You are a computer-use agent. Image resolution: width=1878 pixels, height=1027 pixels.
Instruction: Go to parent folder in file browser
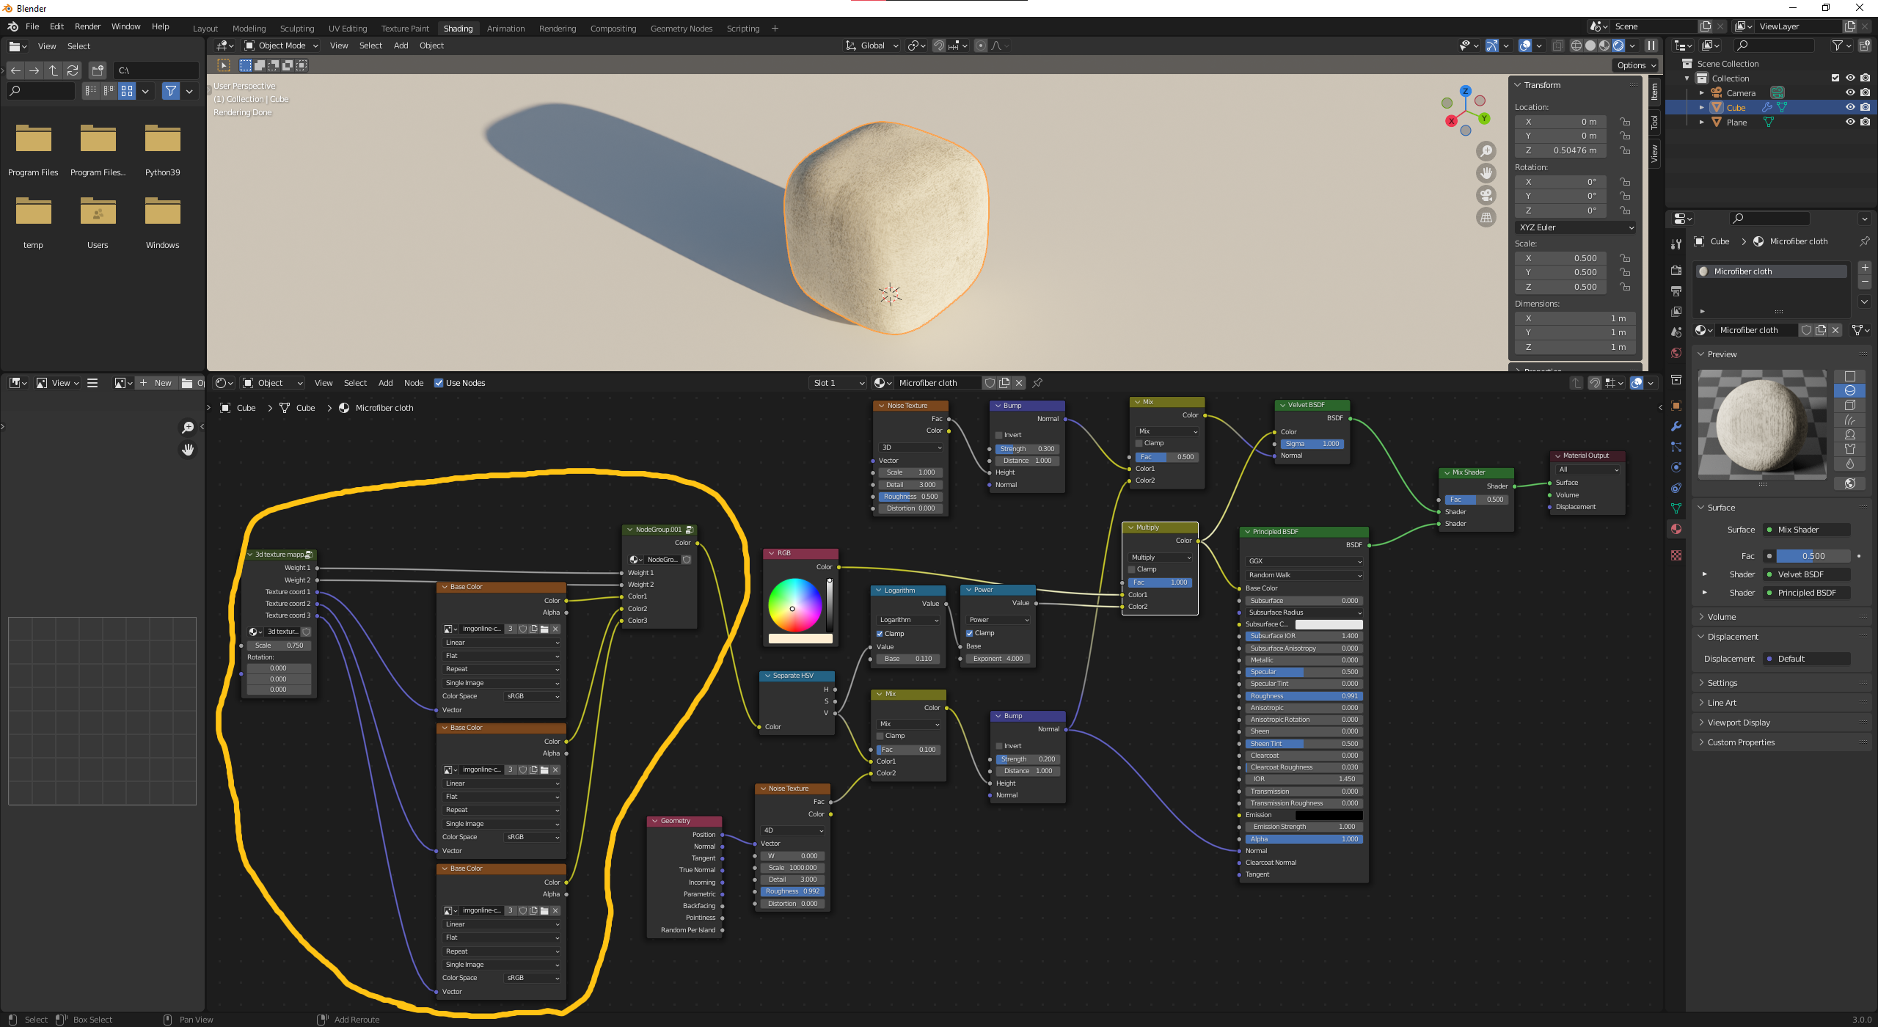click(54, 70)
